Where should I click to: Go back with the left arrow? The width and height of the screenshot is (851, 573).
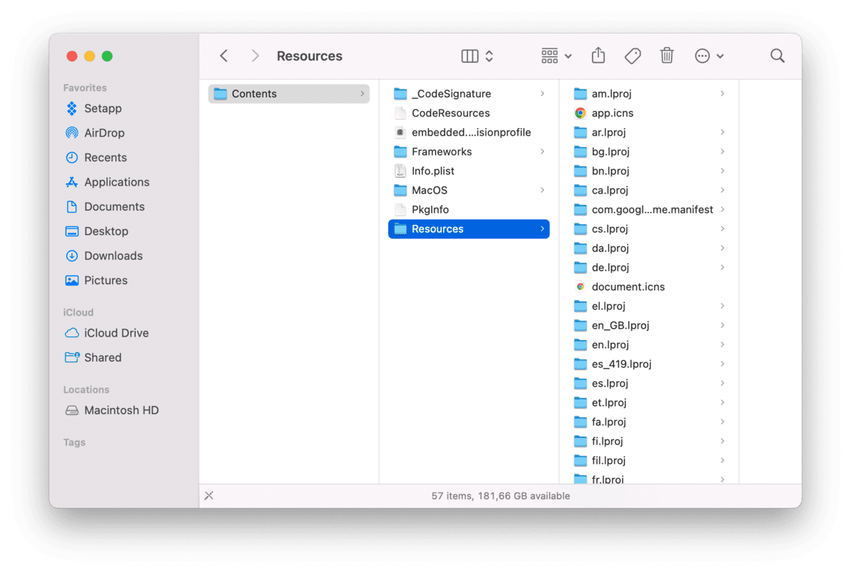pos(224,56)
